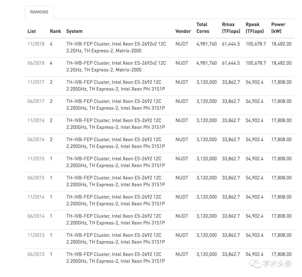The image size is (302, 277).
Task: Select the 11/2018 list date
Action: point(36,44)
